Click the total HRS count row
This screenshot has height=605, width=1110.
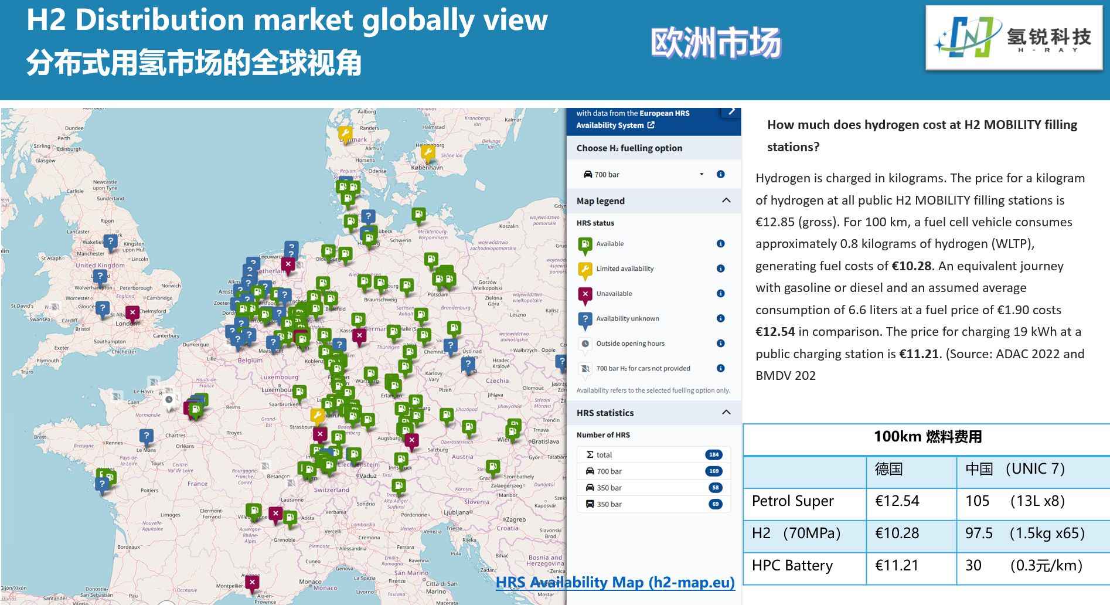[x=653, y=455]
